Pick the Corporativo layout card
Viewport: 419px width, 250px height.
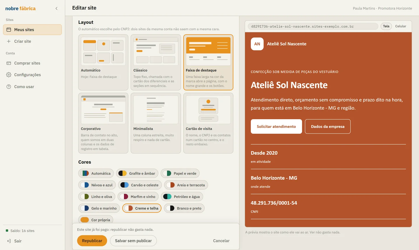tap(103, 123)
